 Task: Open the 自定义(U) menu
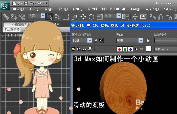(152, 9)
